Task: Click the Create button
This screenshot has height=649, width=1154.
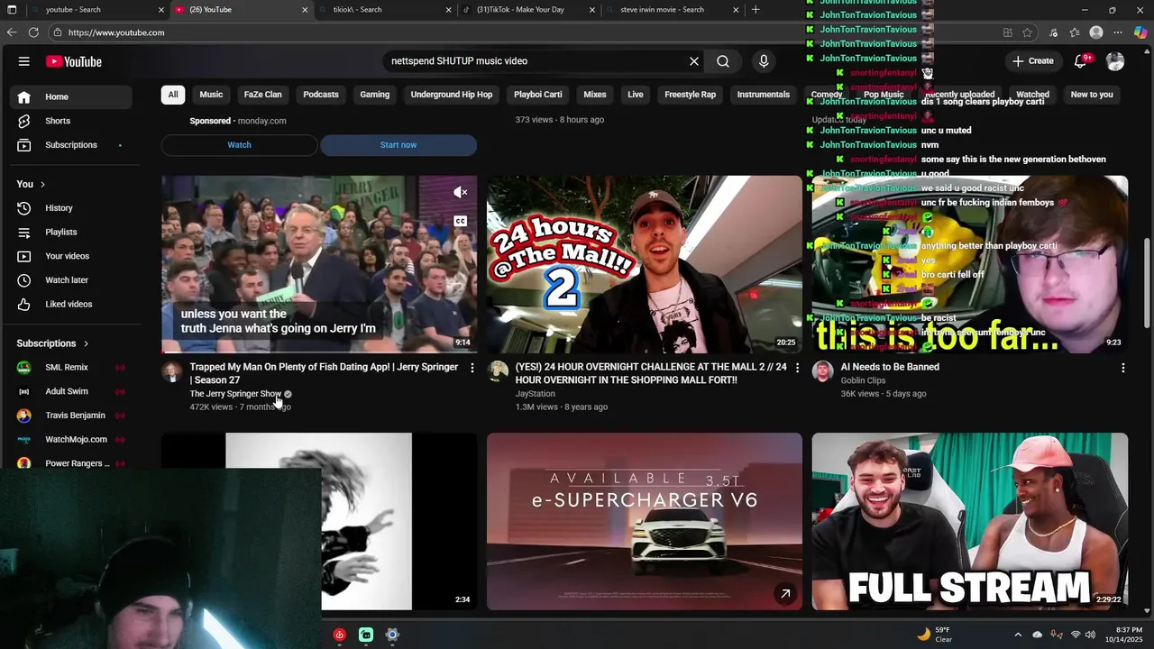Action: click(x=1033, y=61)
